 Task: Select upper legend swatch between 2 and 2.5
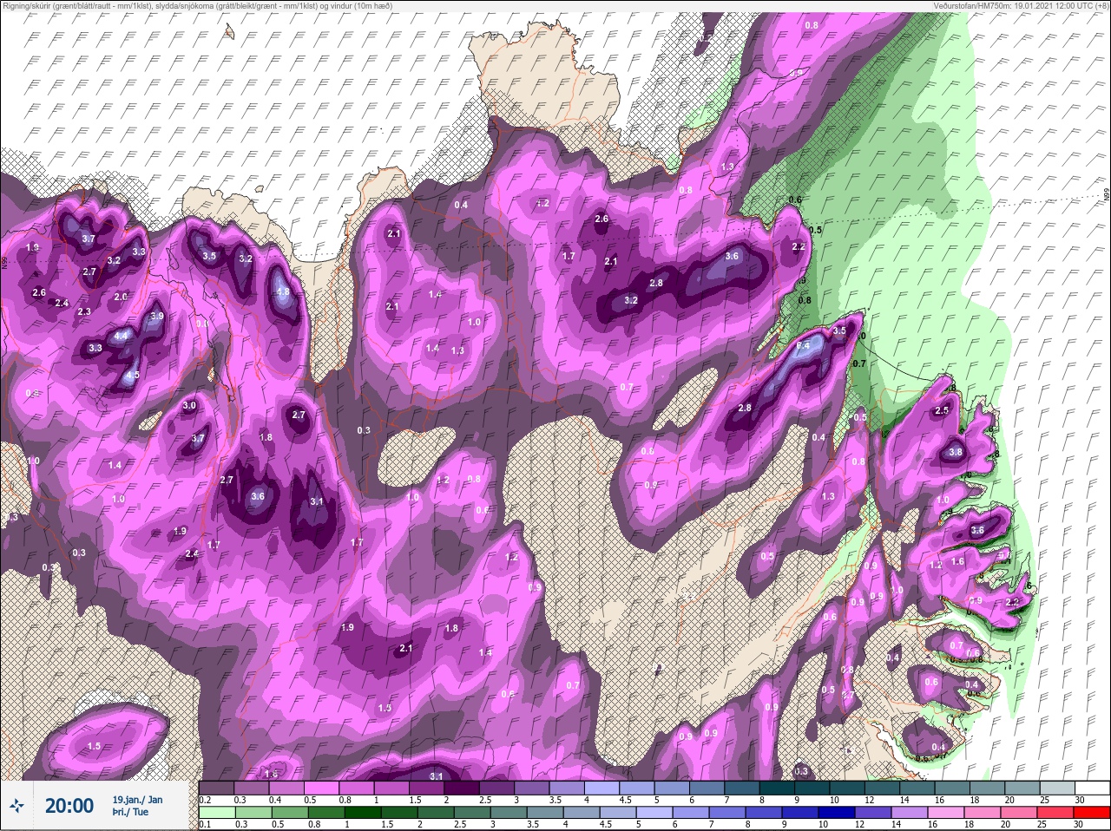coord(463,788)
